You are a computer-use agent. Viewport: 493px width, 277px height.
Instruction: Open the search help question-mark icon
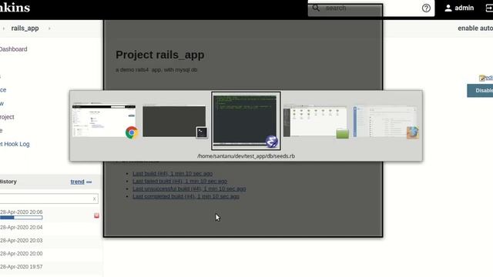point(426,8)
